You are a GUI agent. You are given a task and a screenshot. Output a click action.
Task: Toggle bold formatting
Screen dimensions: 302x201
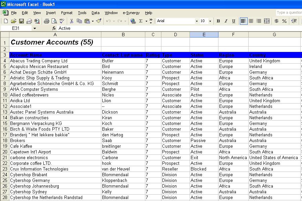tap(218, 21)
